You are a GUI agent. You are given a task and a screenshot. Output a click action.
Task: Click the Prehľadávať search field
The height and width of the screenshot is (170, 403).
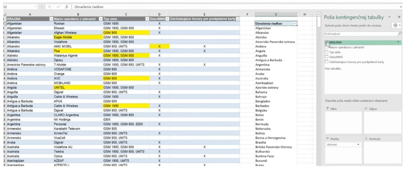(361, 34)
